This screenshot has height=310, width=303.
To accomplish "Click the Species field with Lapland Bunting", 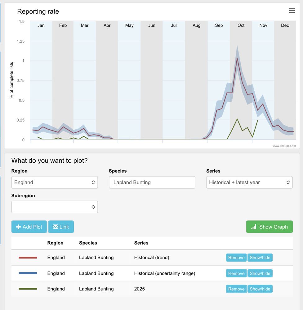I will (152, 182).
